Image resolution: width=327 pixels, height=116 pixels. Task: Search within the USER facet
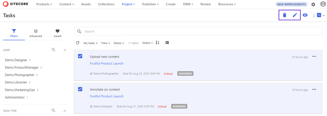[54, 50]
